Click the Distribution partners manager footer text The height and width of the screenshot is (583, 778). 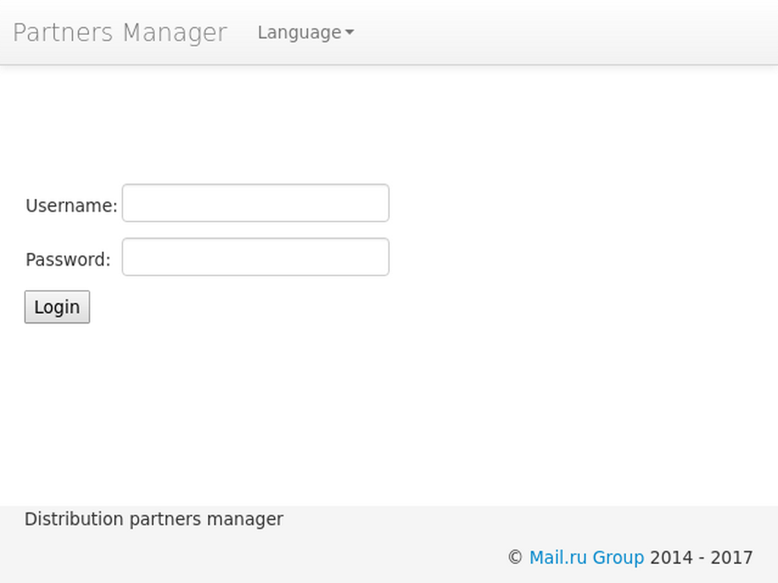coord(153,519)
